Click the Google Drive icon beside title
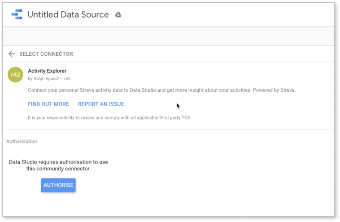This screenshot has height=222, width=340. pos(118,15)
